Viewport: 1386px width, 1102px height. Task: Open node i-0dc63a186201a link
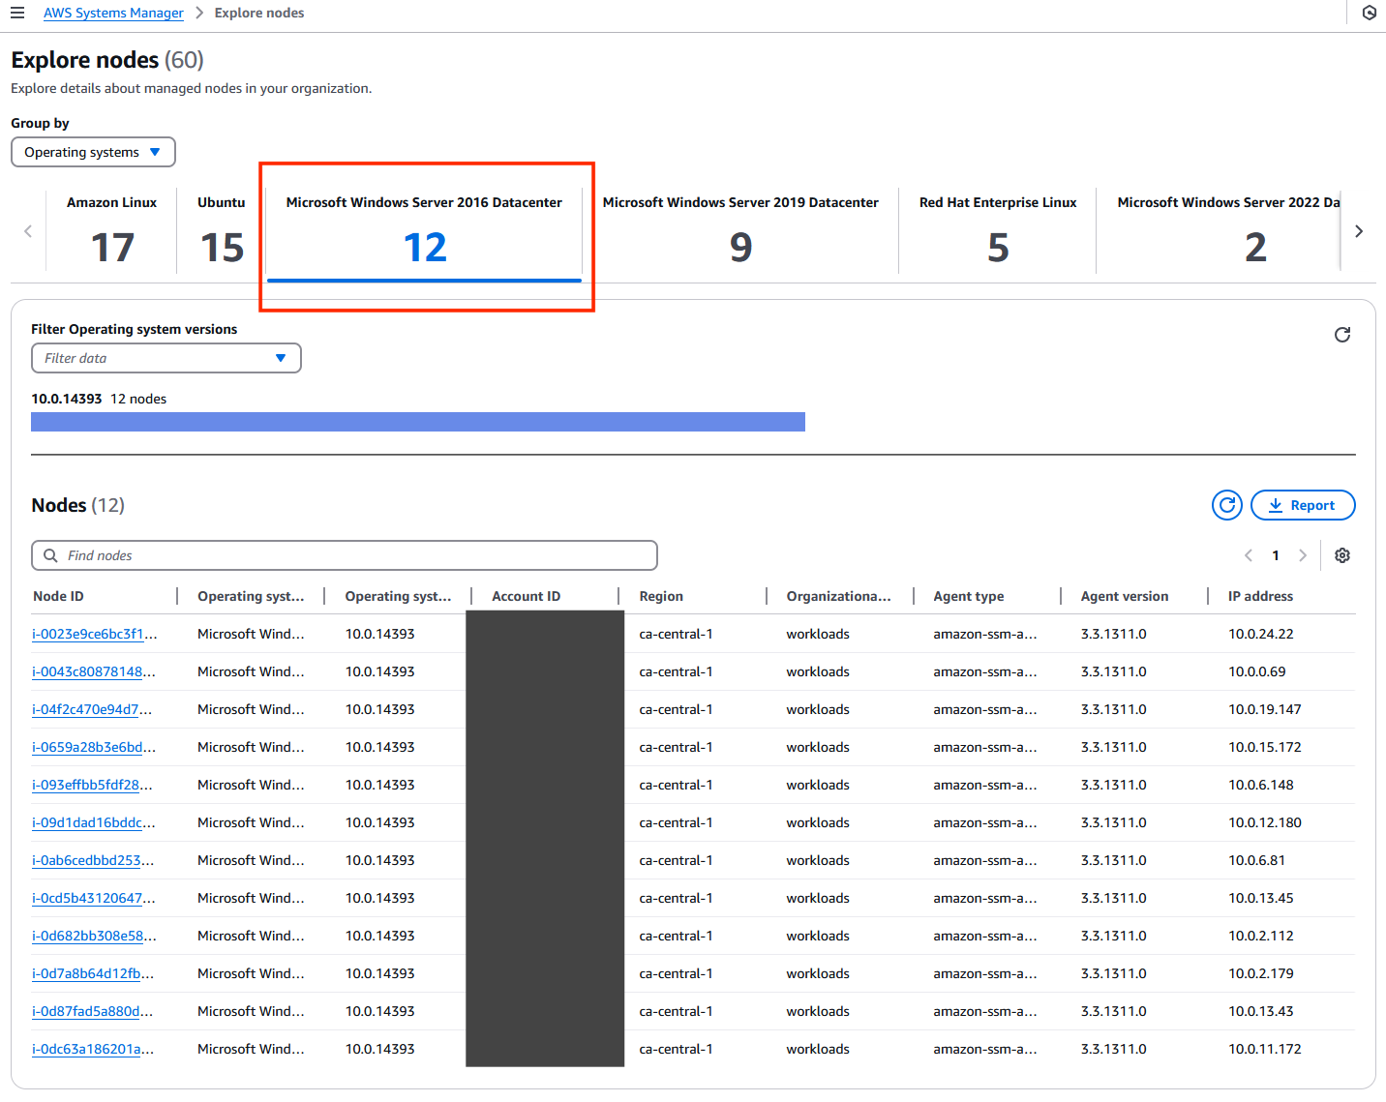93,1049
